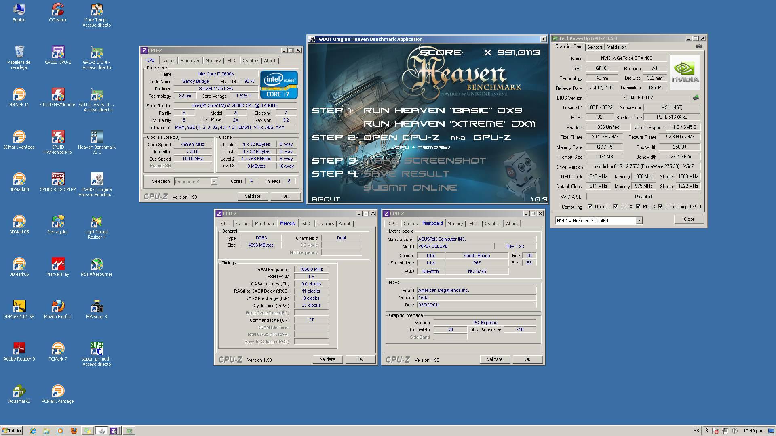This screenshot has height=436, width=776.
Task: Open Core Temp desktop shortcut
Action: tap(97, 15)
